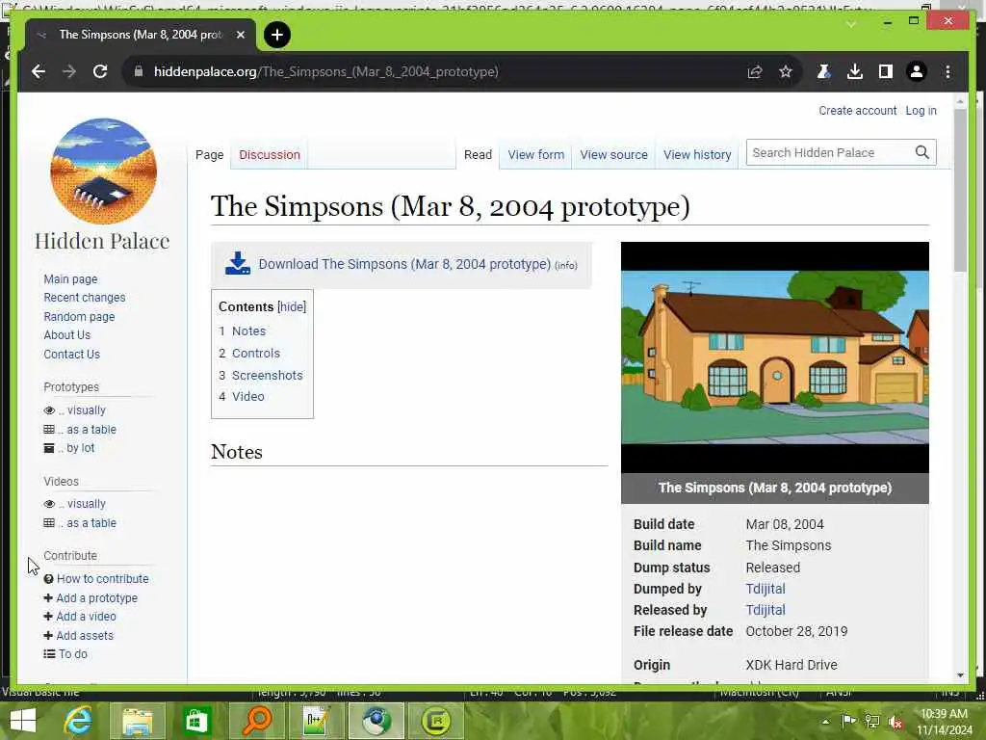
Task: Open File Explorer from taskbar
Action: point(138,721)
